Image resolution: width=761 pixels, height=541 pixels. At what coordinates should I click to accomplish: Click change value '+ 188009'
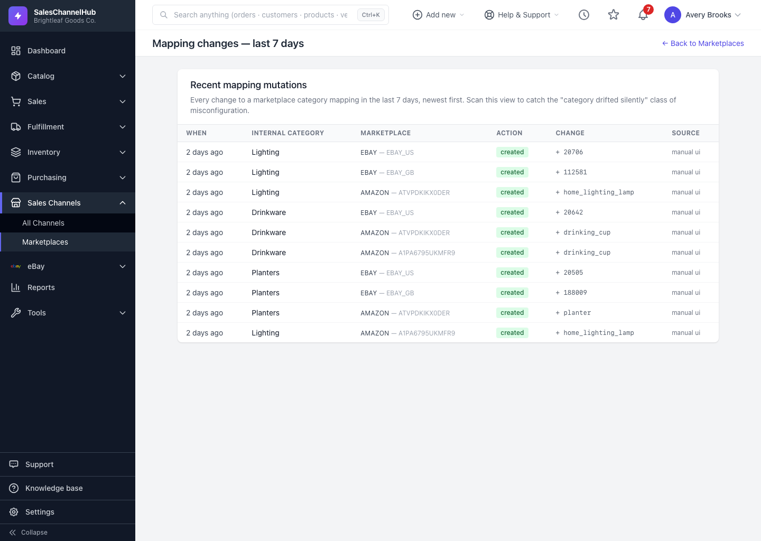click(571, 293)
